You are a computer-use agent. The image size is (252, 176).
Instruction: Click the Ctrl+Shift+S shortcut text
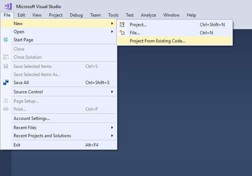pos(97,82)
